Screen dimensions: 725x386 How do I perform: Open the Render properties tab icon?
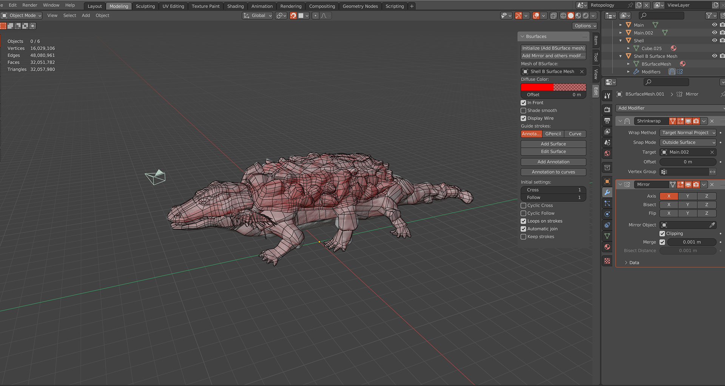[607, 109]
